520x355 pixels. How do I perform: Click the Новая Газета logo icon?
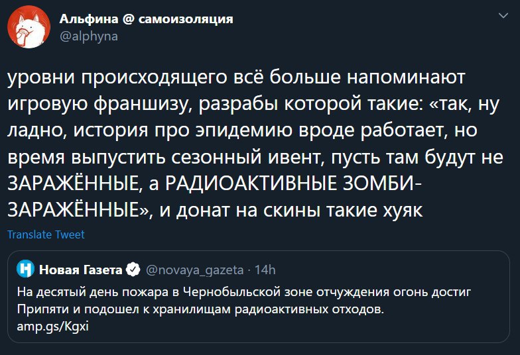pyautogui.click(x=25, y=269)
